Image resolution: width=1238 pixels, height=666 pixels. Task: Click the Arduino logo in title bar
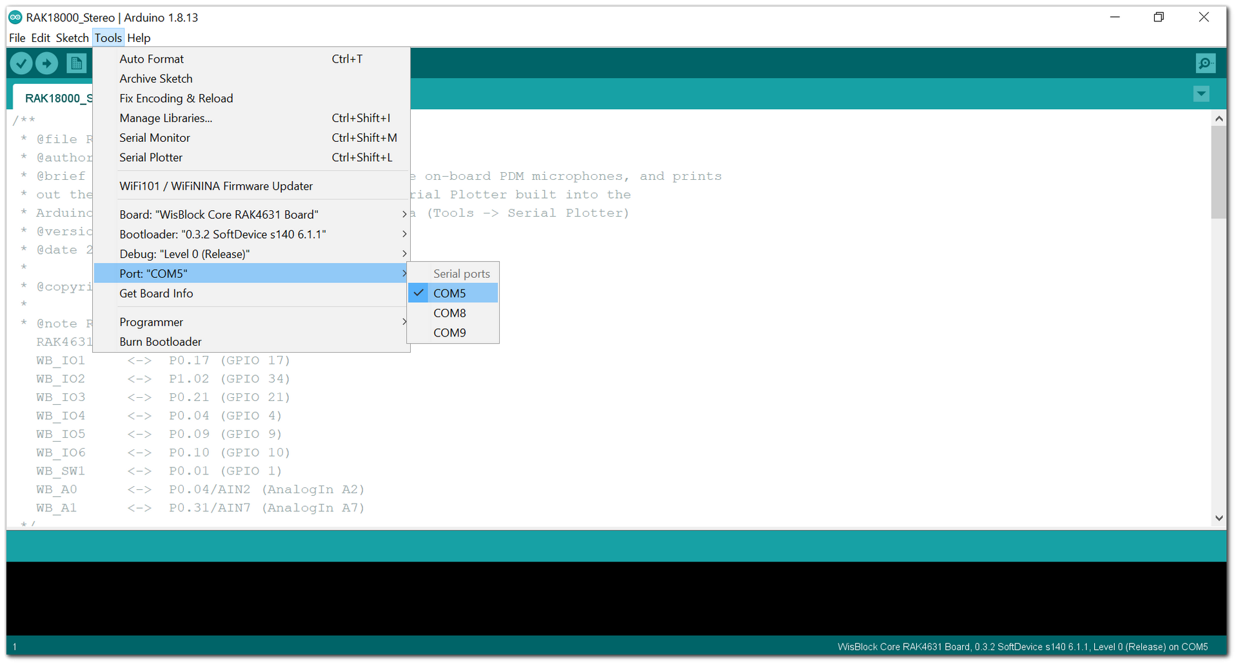[x=15, y=17]
